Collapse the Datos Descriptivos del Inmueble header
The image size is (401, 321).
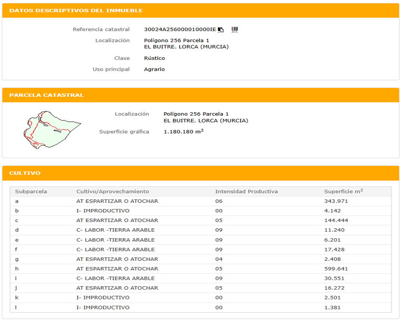point(200,10)
